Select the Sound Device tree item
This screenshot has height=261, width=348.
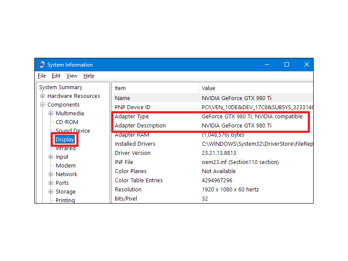73,130
